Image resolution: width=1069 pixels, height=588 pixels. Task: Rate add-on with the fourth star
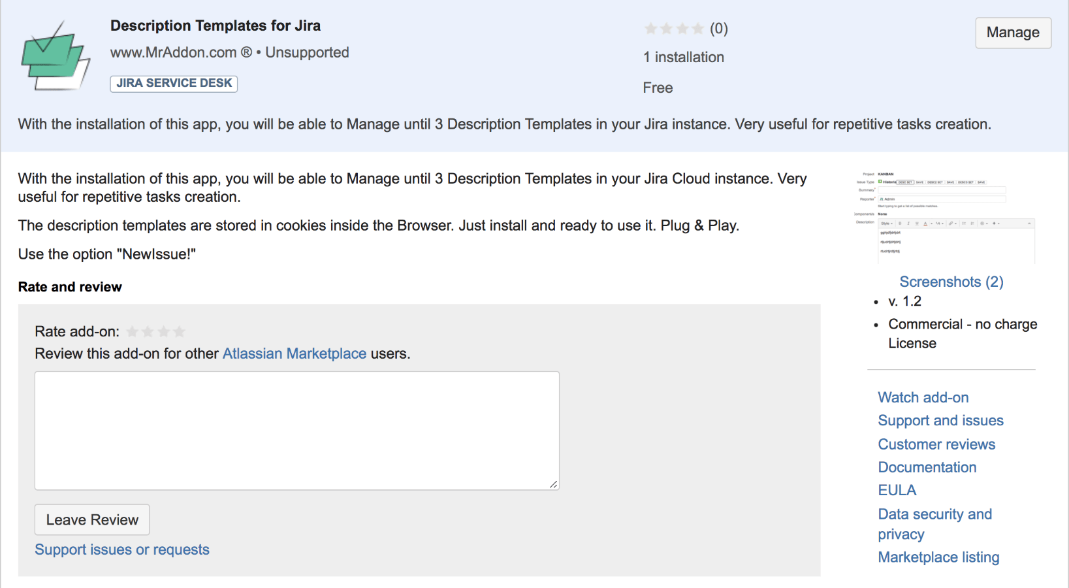point(180,332)
